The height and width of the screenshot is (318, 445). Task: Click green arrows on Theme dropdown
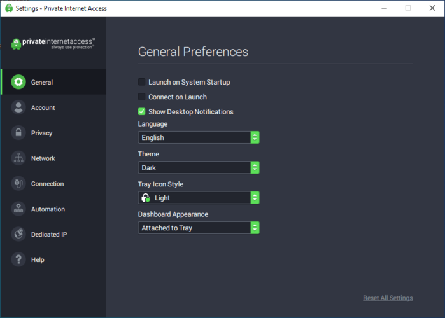(255, 167)
